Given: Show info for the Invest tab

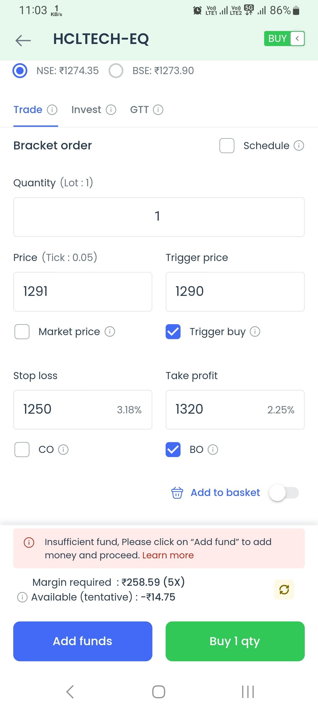Looking at the screenshot, I should coord(111,110).
